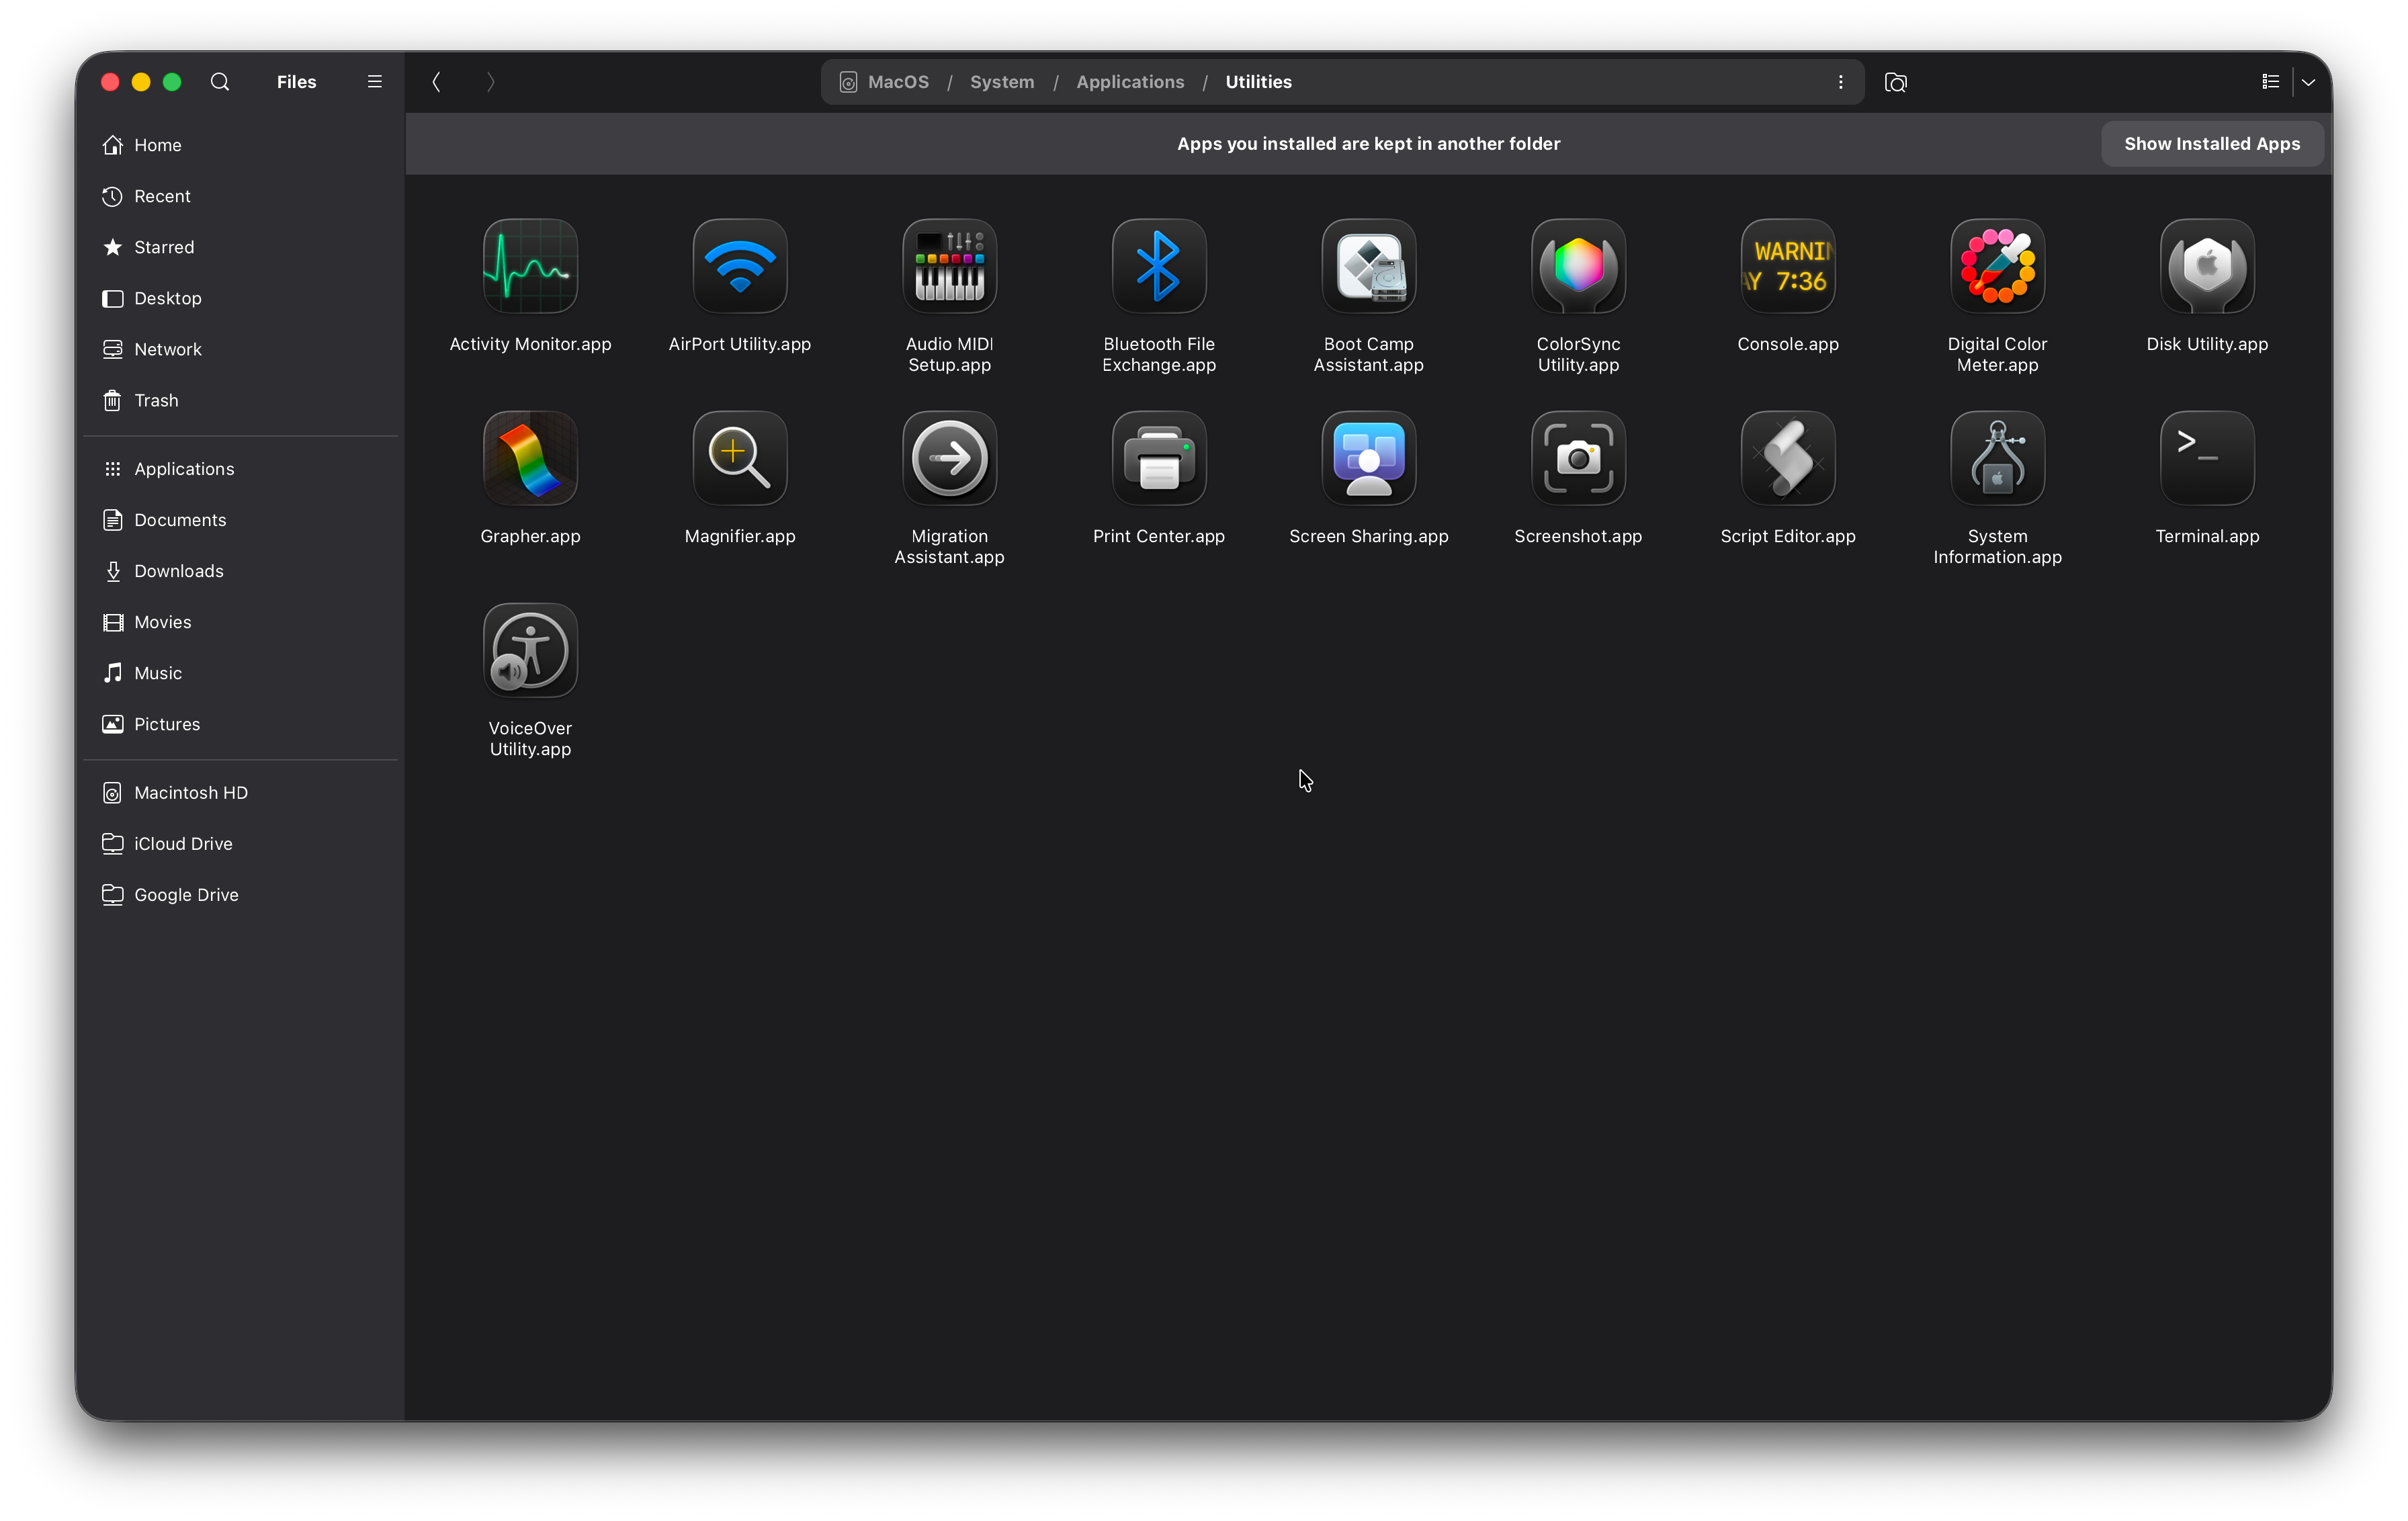Go back with left arrow
2408x1521 pixels.
[x=436, y=82]
